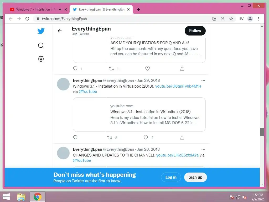Mute the YouTube tab via speaker icon
The image size is (269, 202).
pos(60,9)
